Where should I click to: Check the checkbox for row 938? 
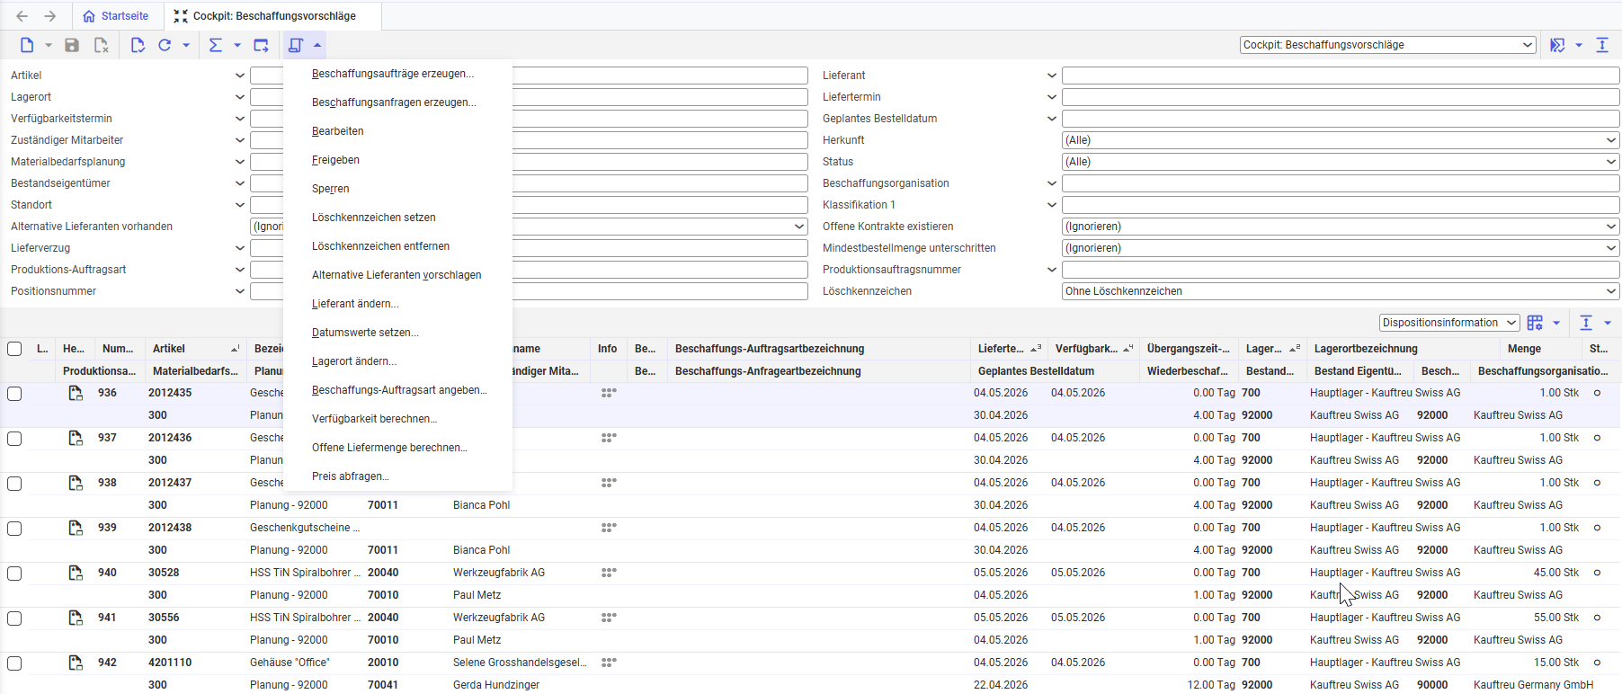tap(14, 484)
